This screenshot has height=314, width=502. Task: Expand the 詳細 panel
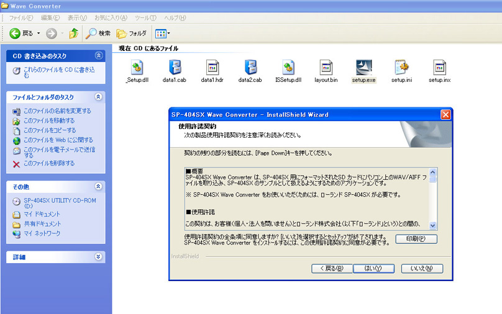(x=99, y=256)
